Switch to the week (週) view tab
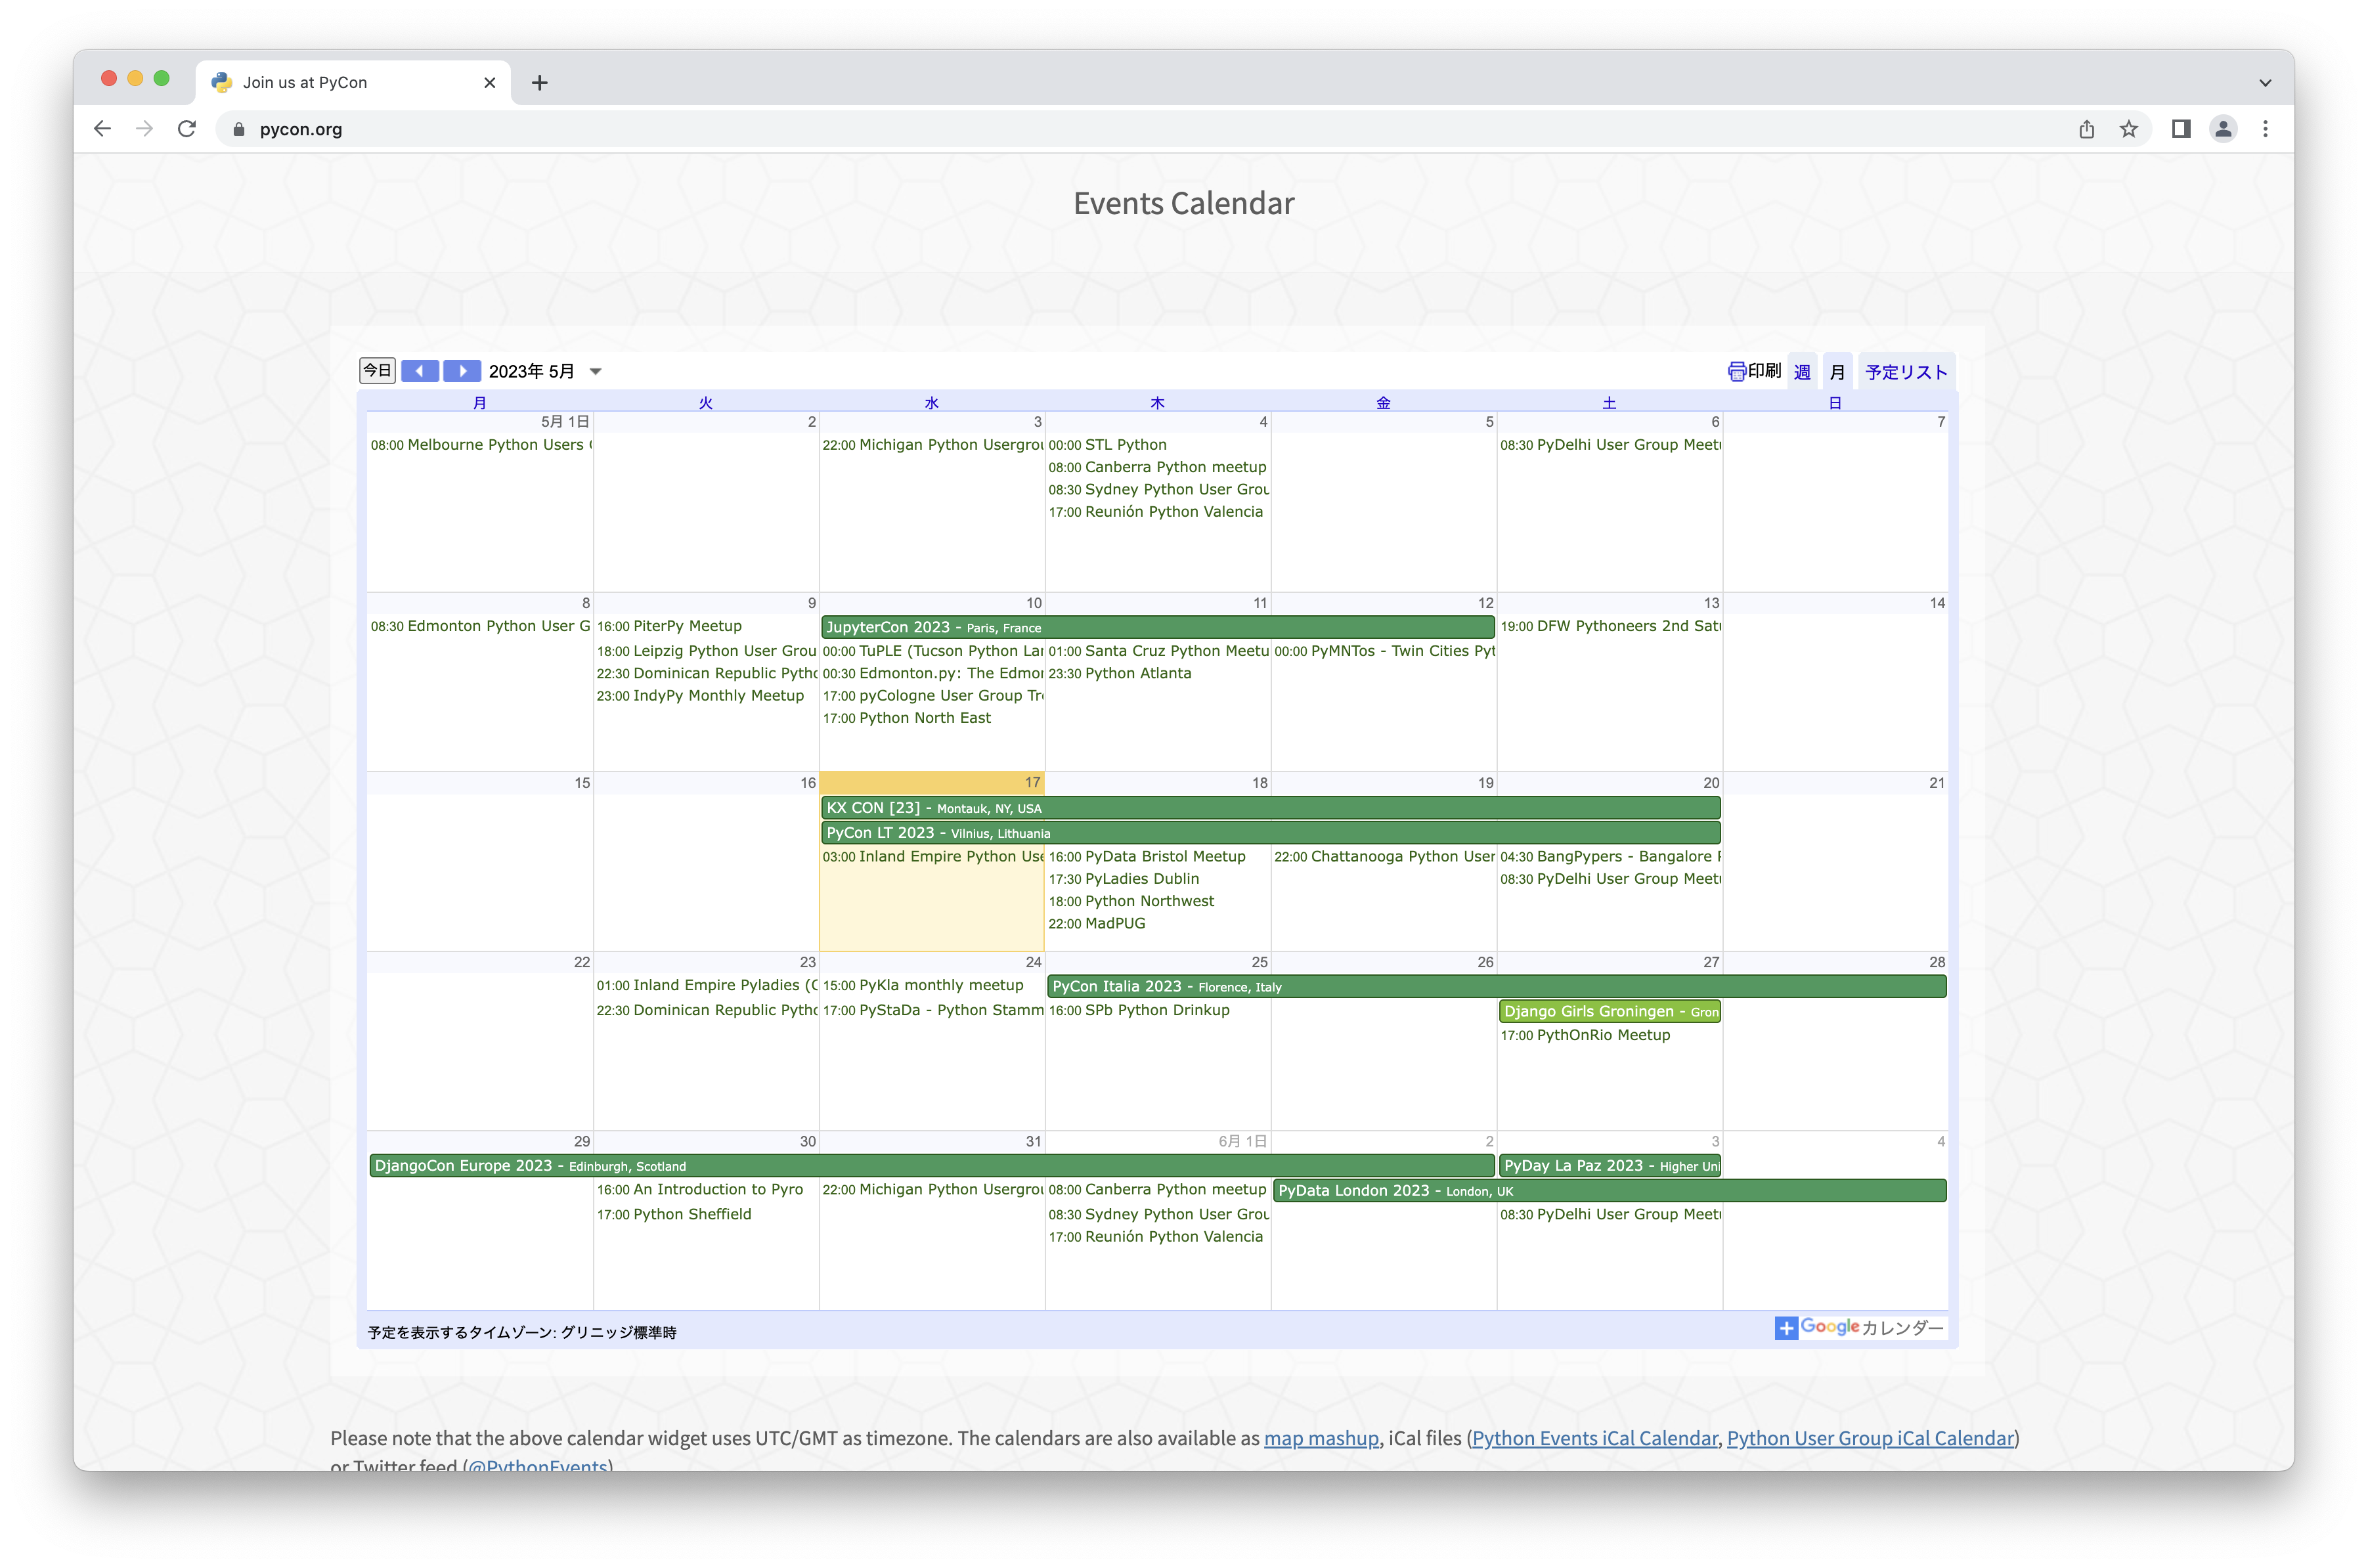The height and width of the screenshot is (1568, 2368). pyautogui.click(x=1802, y=372)
